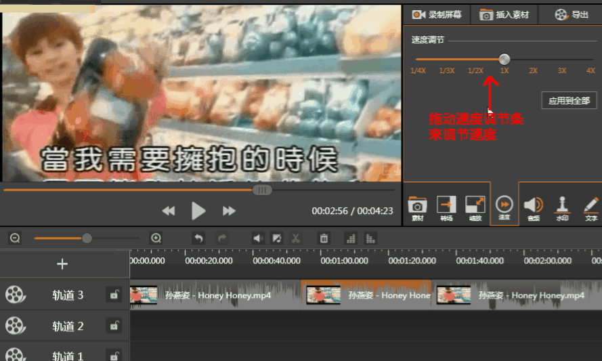
Task: Click the fast-forward button in preview
Action: click(229, 211)
